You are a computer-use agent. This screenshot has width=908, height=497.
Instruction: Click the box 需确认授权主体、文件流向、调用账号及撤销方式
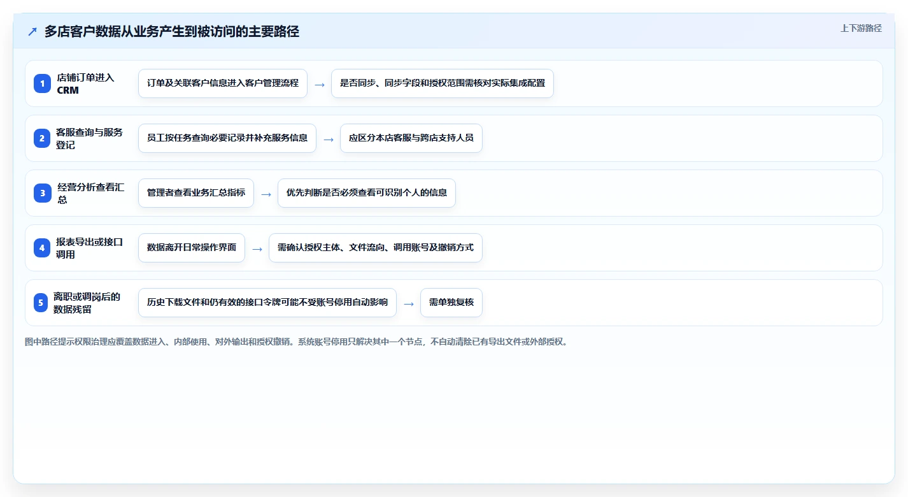376,248
